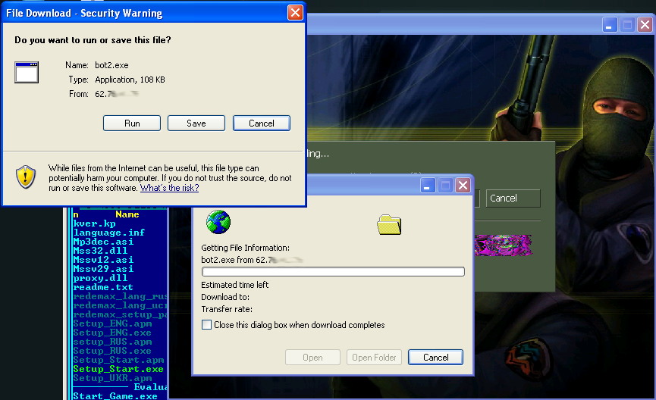The image size is (656, 400).
Task: Select setup_RUS.apm in the file list
Action: pos(112,342)
